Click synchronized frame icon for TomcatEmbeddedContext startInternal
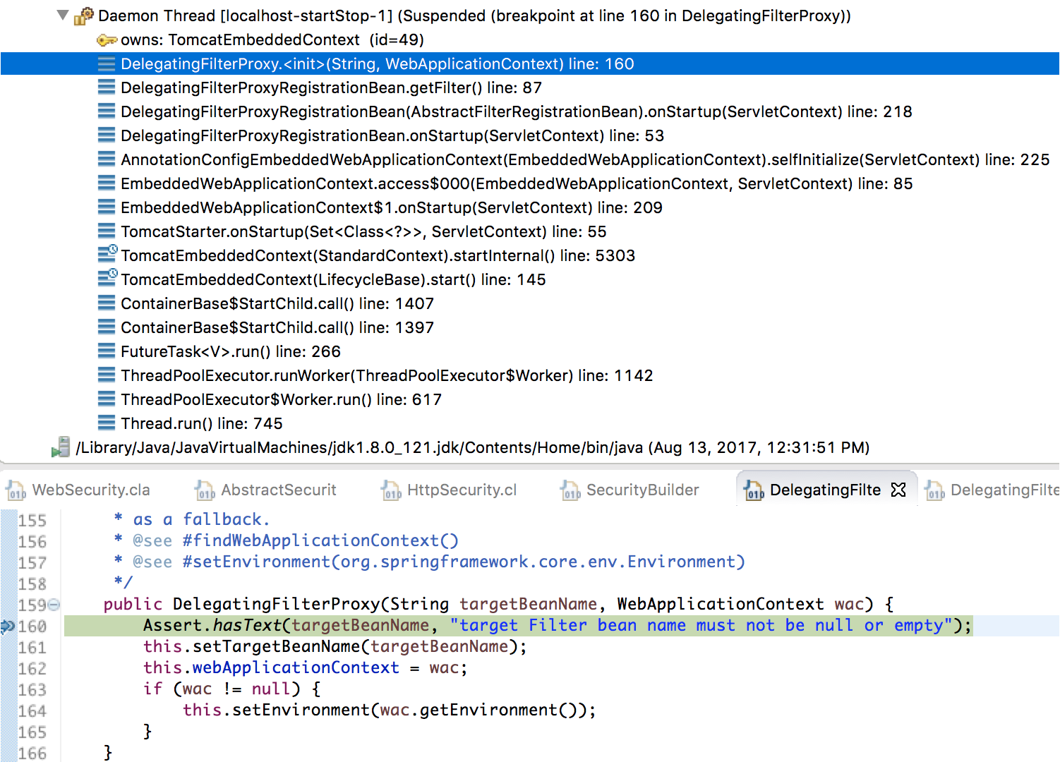 (107, 255)
